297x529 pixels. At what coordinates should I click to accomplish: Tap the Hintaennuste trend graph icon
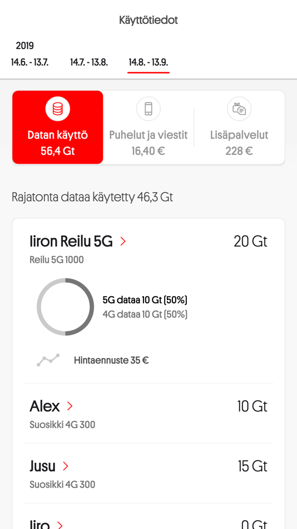48,360
